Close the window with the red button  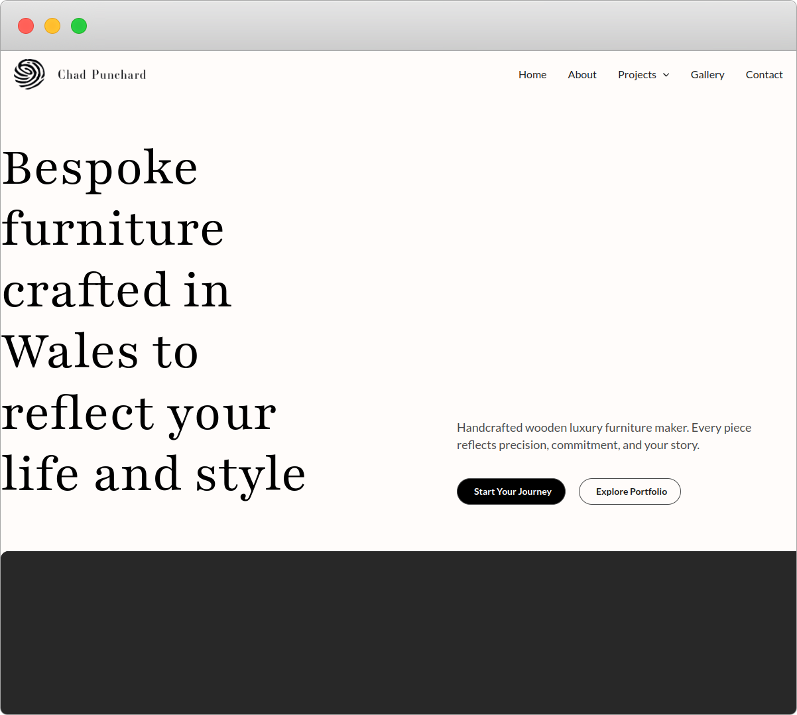[x=26, y=26]
